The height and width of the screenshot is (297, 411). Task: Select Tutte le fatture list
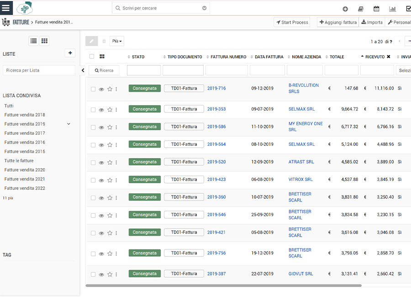(x=19, y=161)
